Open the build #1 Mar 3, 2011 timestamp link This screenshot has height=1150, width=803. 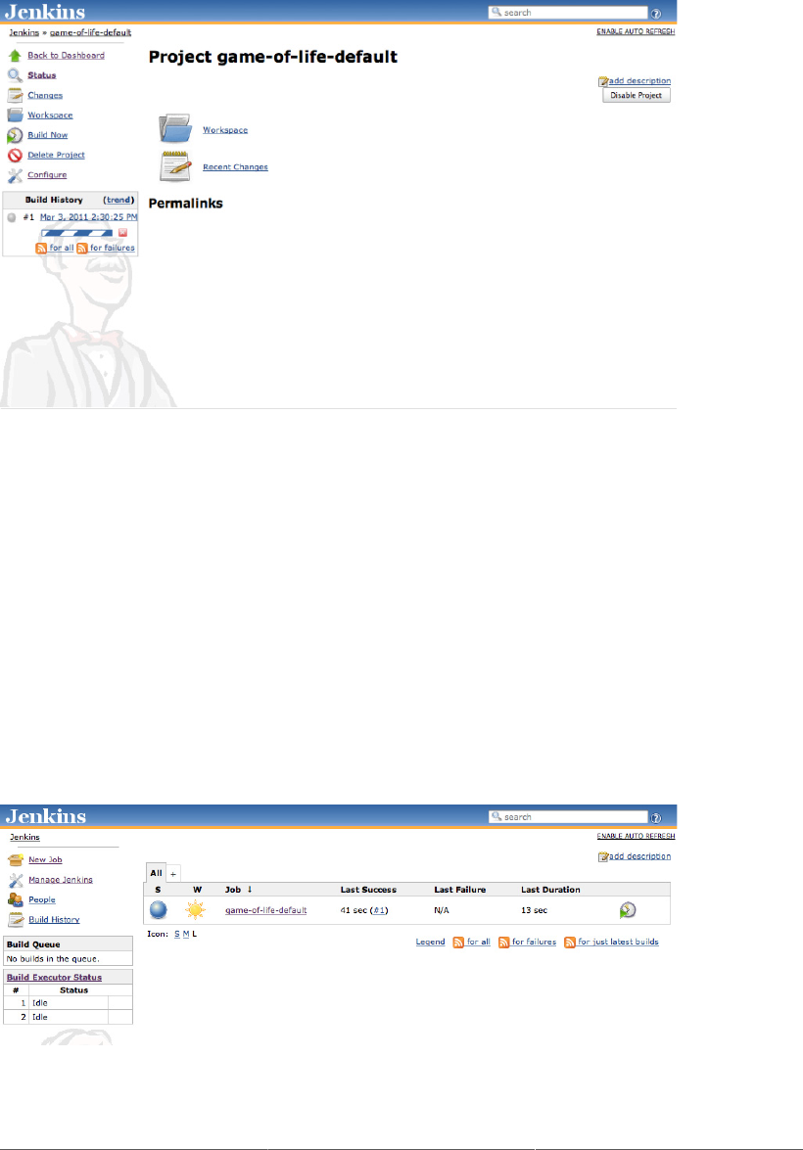(x=89, y=217)
